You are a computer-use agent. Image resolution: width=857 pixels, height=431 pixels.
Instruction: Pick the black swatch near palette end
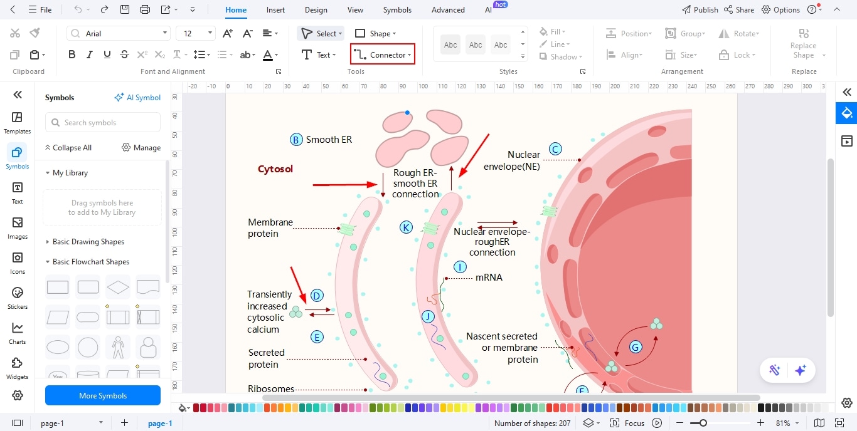pyautogui.click(x=761, y=408)
